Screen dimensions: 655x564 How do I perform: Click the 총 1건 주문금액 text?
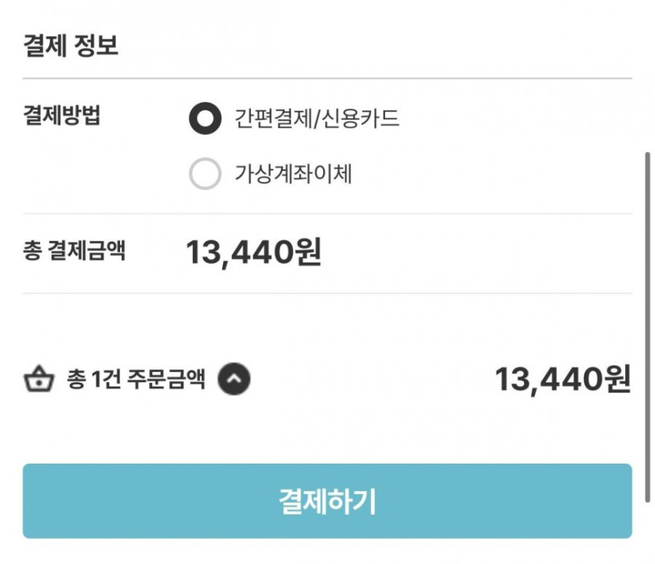(136, 380)
